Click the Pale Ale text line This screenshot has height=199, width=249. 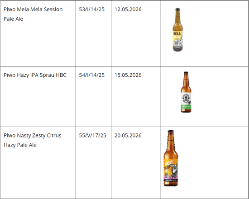point(13,19)
